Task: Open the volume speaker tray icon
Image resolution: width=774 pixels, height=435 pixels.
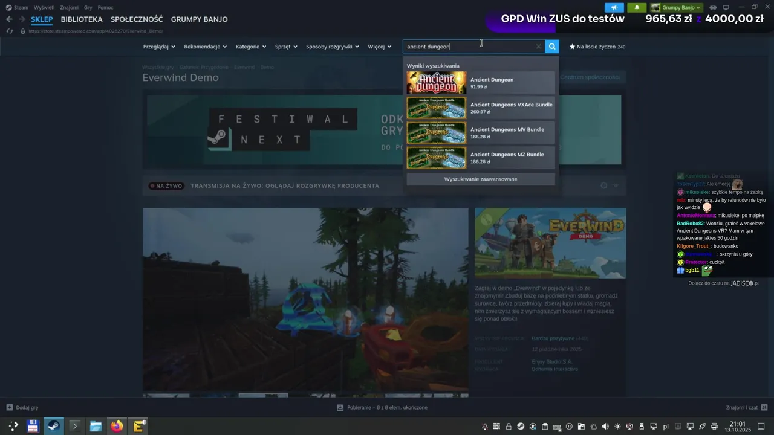Action: 605,427
